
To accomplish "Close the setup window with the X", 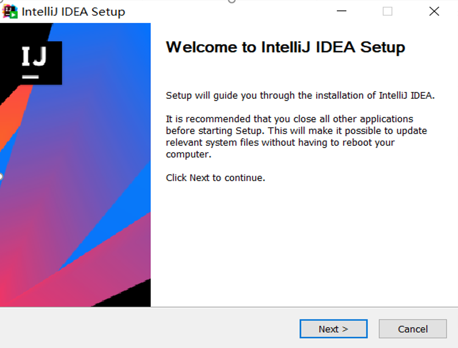I will click(x=434, y=10).
